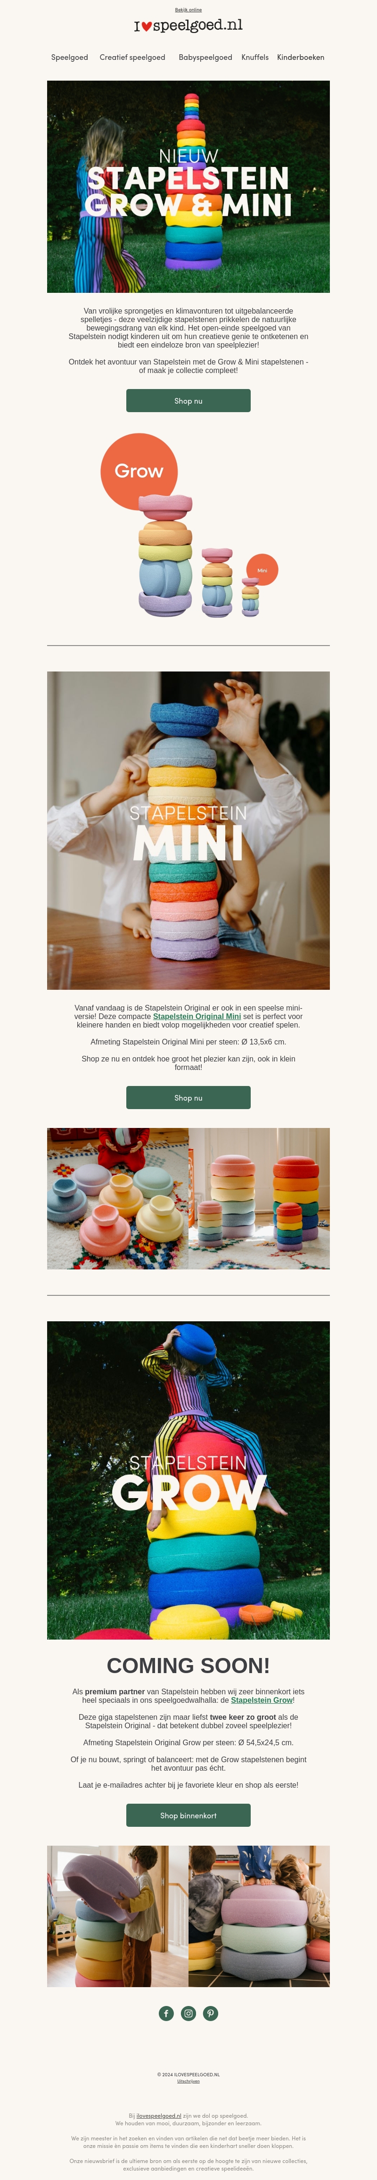Click Shop nu under the intro paragraph
This screenshot has height=2180, width=377.
[x=188, y=401]
